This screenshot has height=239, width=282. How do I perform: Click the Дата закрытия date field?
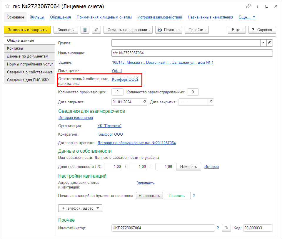[x=193, y=102]
